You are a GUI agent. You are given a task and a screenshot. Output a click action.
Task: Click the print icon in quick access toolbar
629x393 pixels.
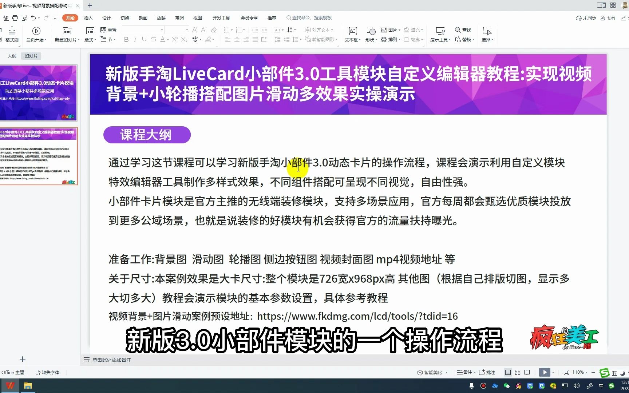[x=15, y=18]
